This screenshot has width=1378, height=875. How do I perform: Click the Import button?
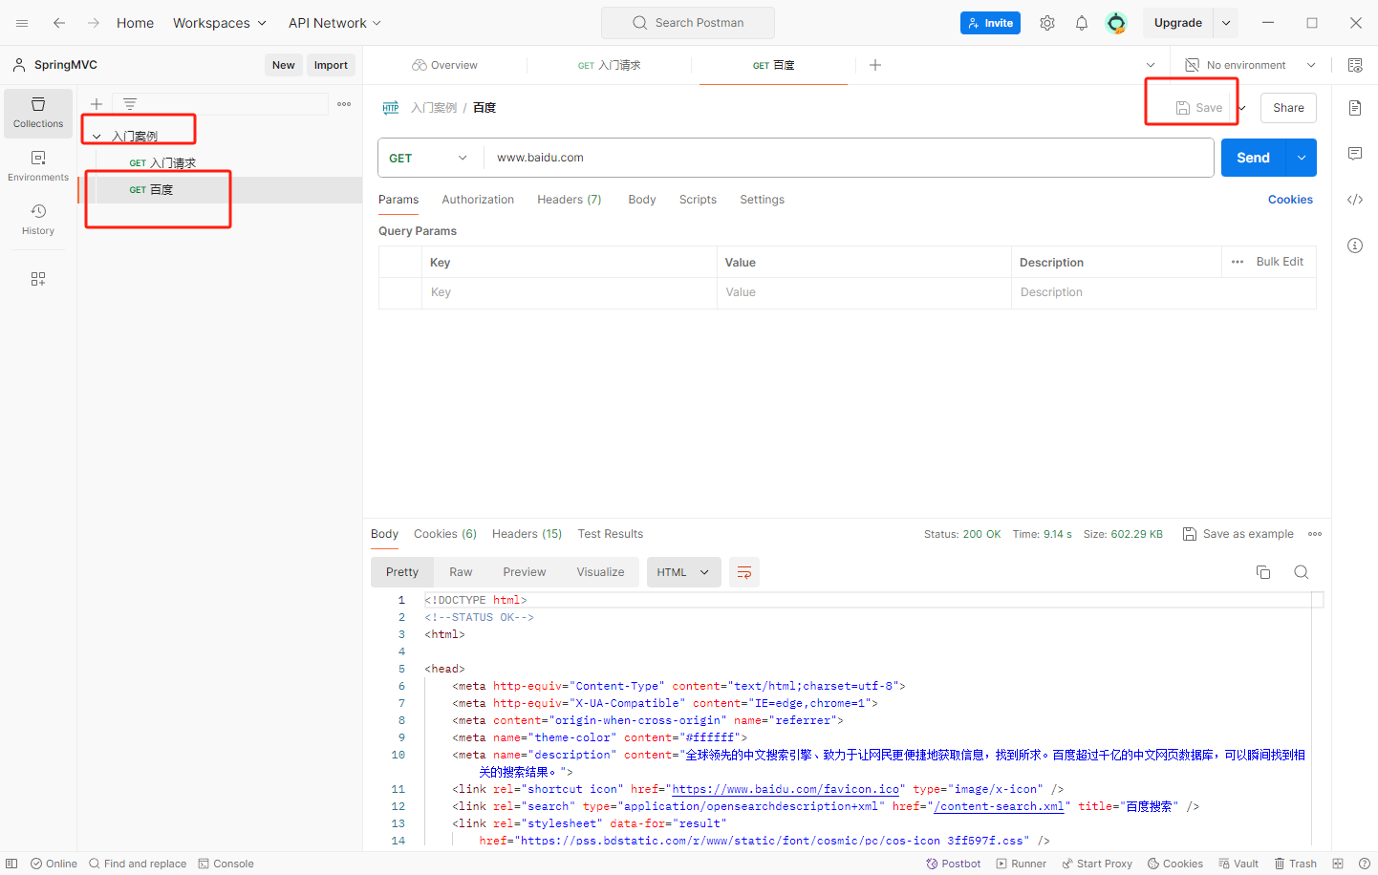click(331, 65)
